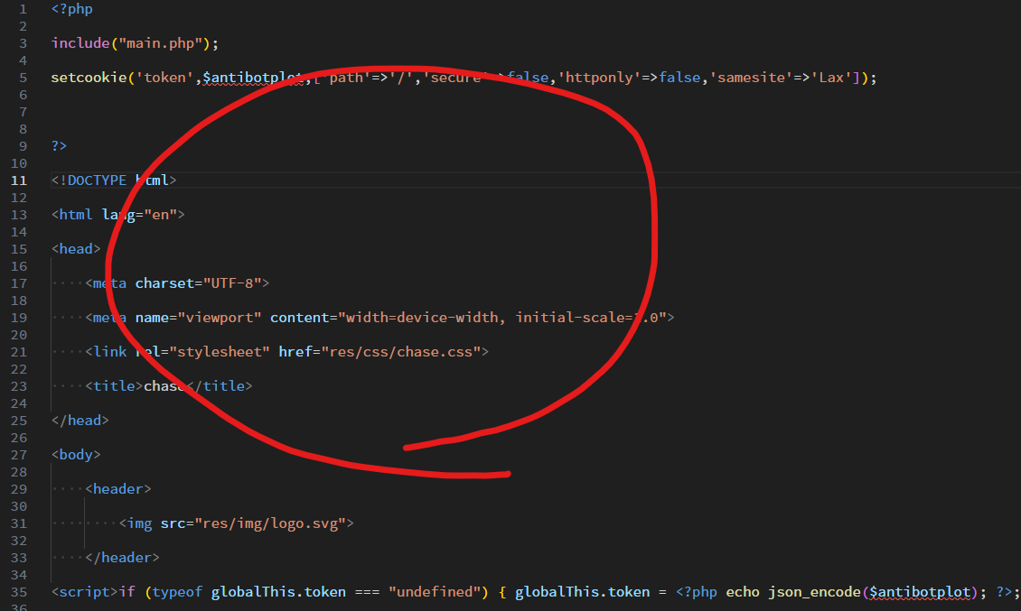Click the charset attribute name
Screen dimensions: 1021x611
pos(164,283)
